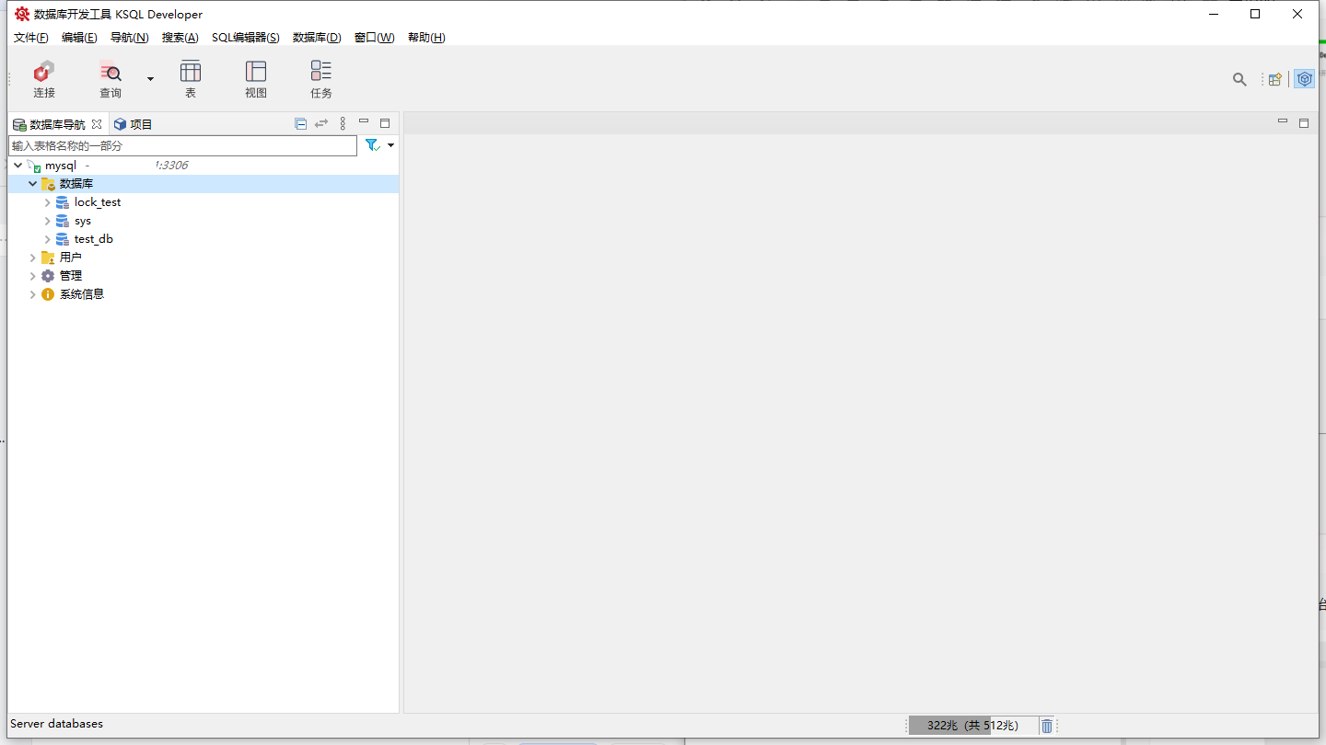Screen dimensions: 1326x745
Task: Click the magnifier search icon at top right
Action: pos(1239,79)
